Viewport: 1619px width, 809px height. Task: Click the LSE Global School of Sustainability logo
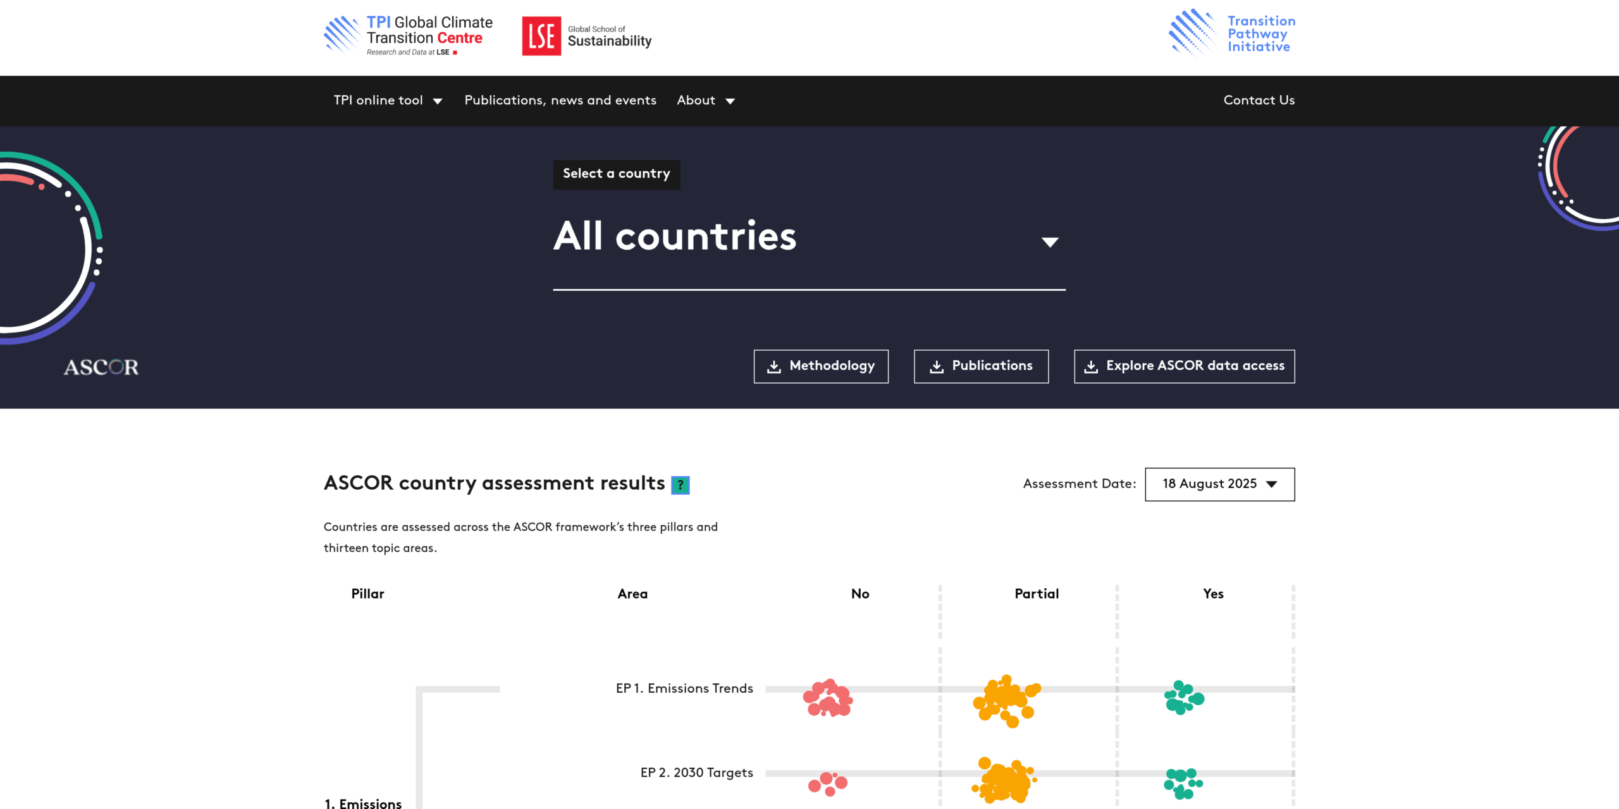point(586,36)
